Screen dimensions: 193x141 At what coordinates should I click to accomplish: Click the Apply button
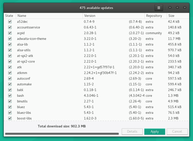pos(155,132)
